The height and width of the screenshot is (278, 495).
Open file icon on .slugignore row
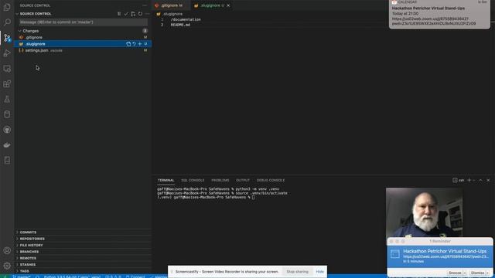click(128, 44)
